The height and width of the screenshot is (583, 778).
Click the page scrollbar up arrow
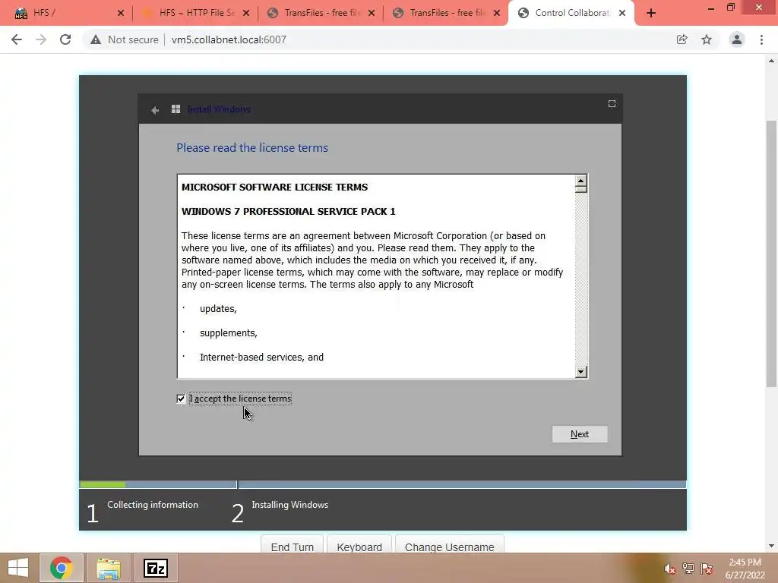(772, 61)
